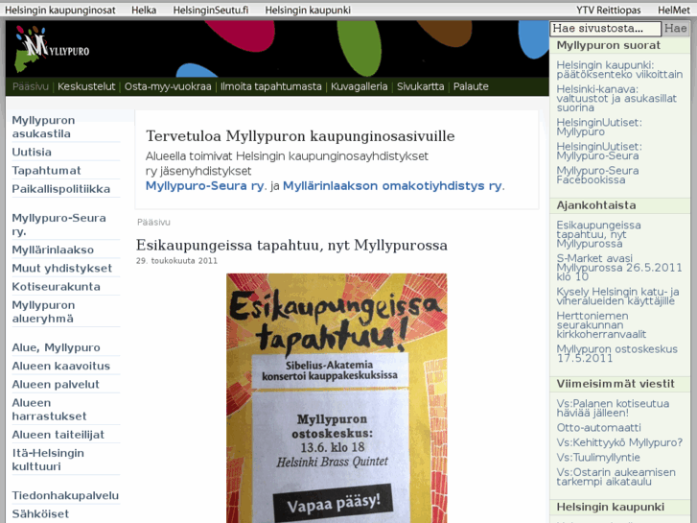
Task: Click the Ajankohtaista section heading
Action: 596,205
